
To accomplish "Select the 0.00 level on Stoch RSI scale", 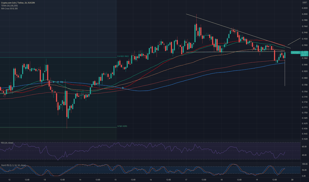I will pyautogui.click(x=304, y=176).
